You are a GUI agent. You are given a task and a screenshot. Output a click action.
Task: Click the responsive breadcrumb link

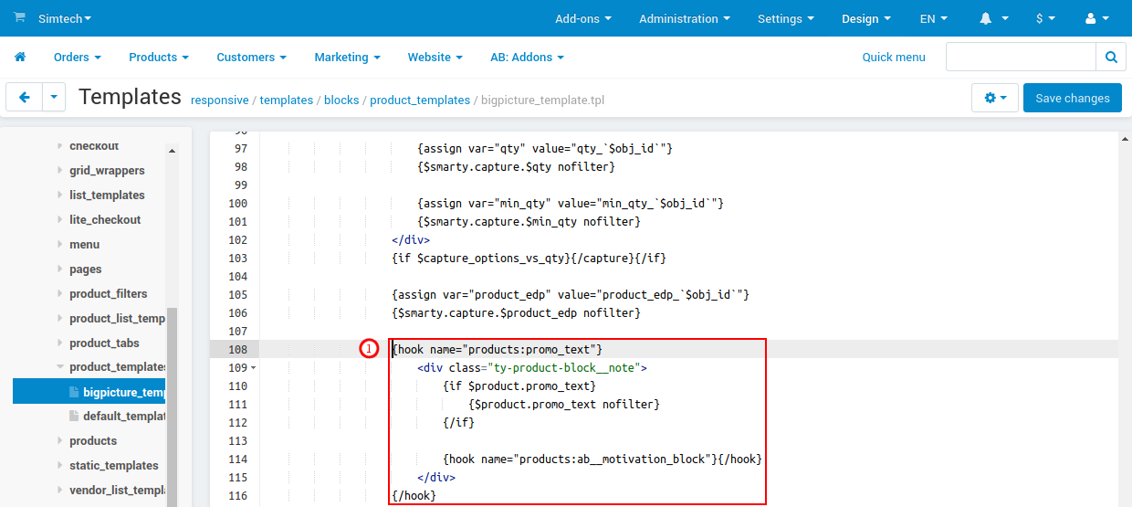click(220, 100)
